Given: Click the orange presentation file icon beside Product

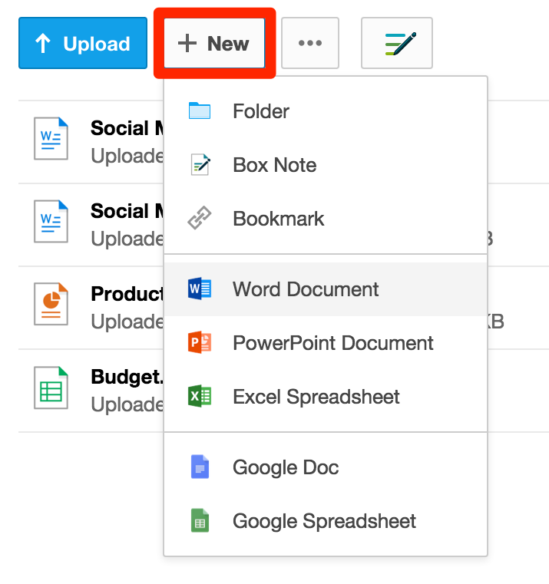Looking at the screenshot, I should click(51, 305).
